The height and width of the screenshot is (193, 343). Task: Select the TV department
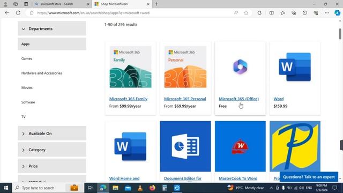[x=24, y=117]
